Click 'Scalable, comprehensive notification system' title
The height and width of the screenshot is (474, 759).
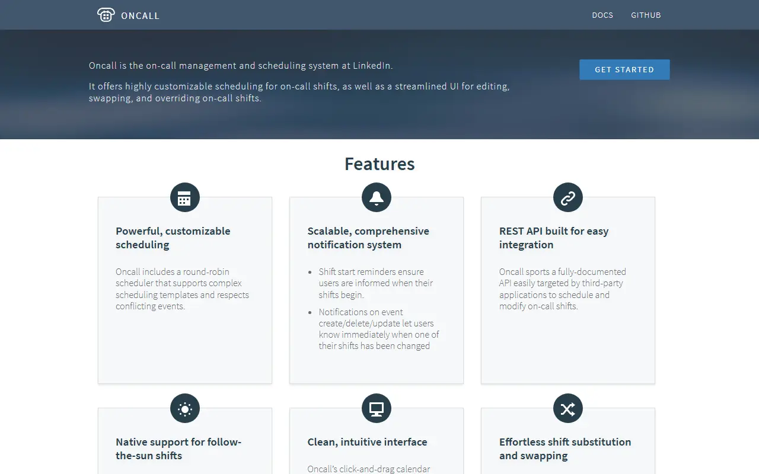(368, 238)
